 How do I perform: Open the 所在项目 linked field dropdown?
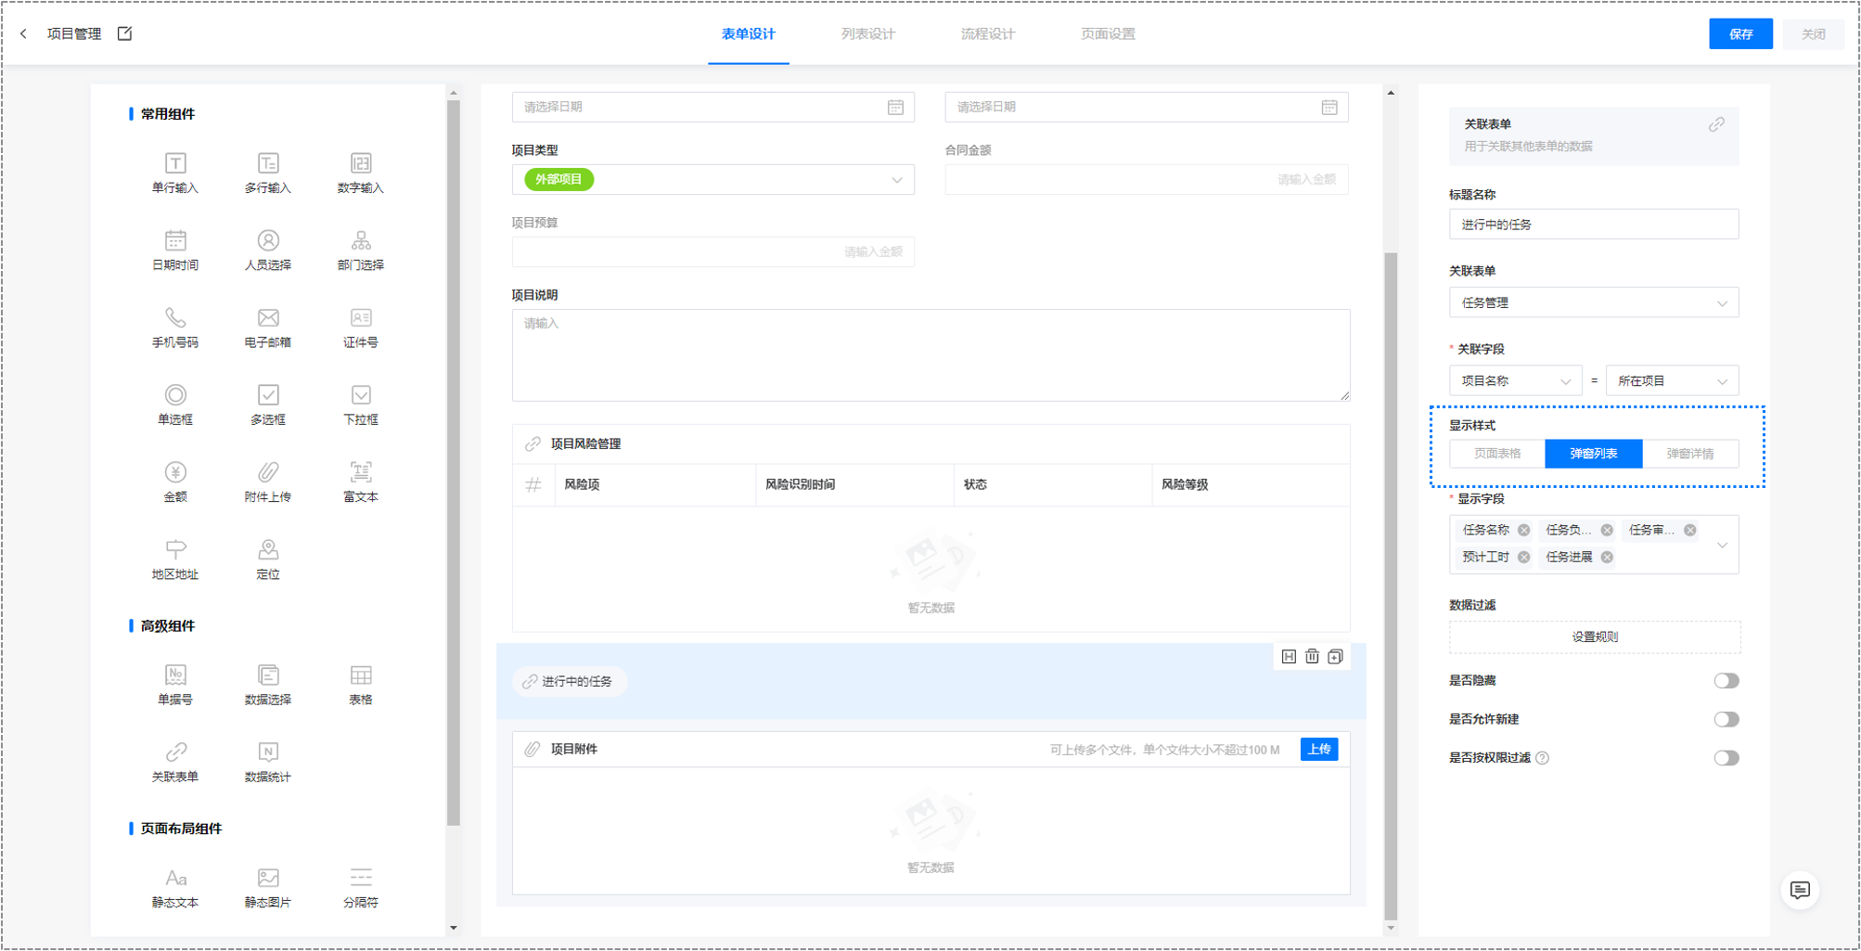pyautogui.click(x=1673, y=380)
